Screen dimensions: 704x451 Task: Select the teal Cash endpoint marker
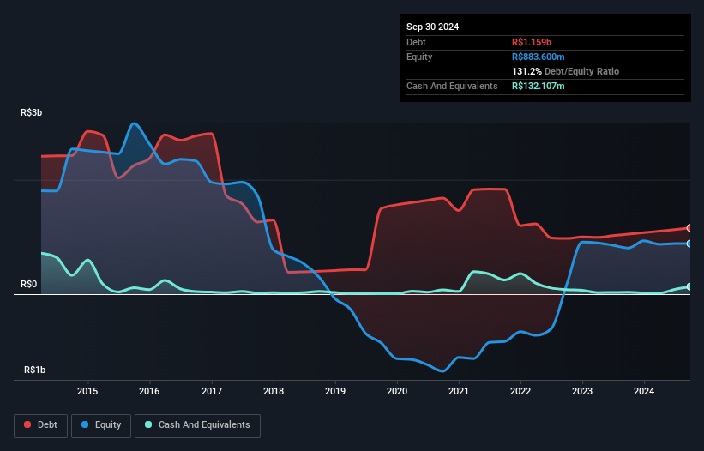click(x=689, y=286)
